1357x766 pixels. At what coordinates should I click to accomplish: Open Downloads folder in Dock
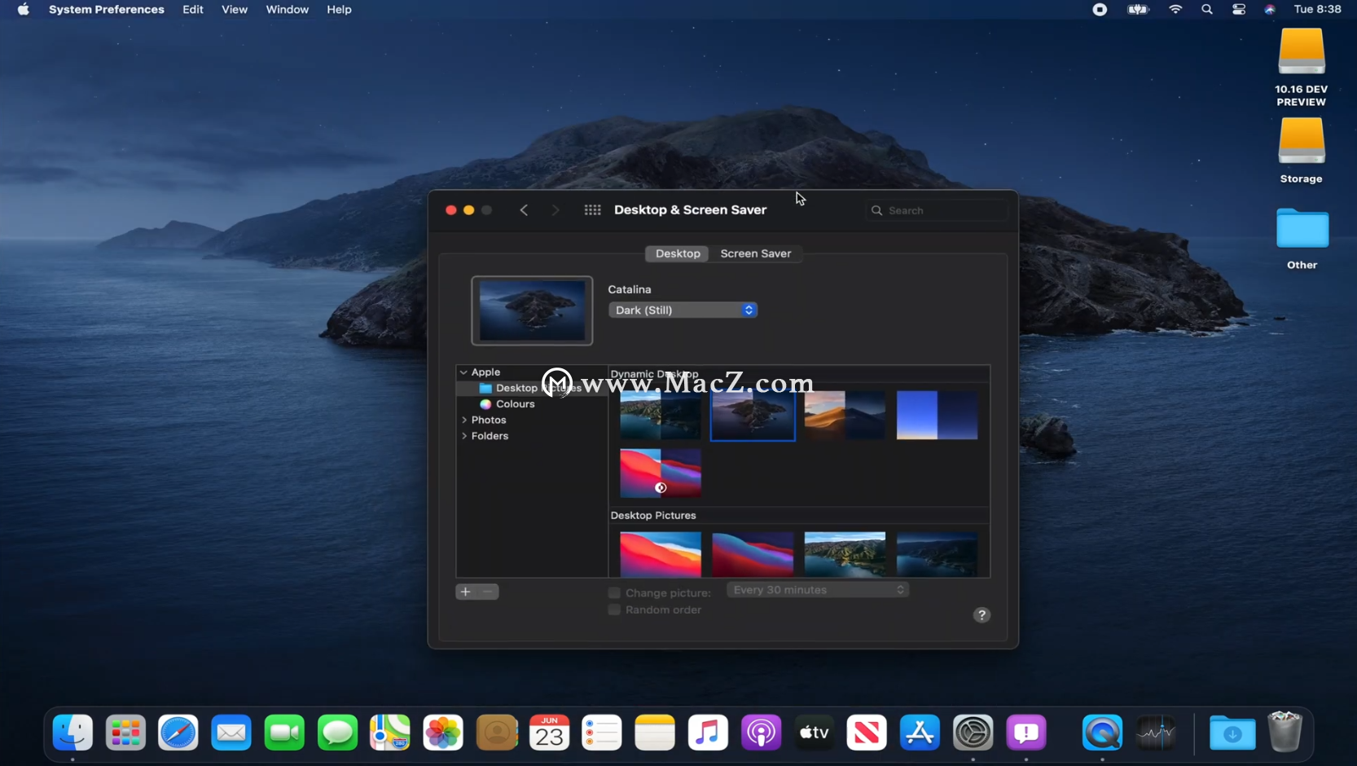(x=1232, y=733)
